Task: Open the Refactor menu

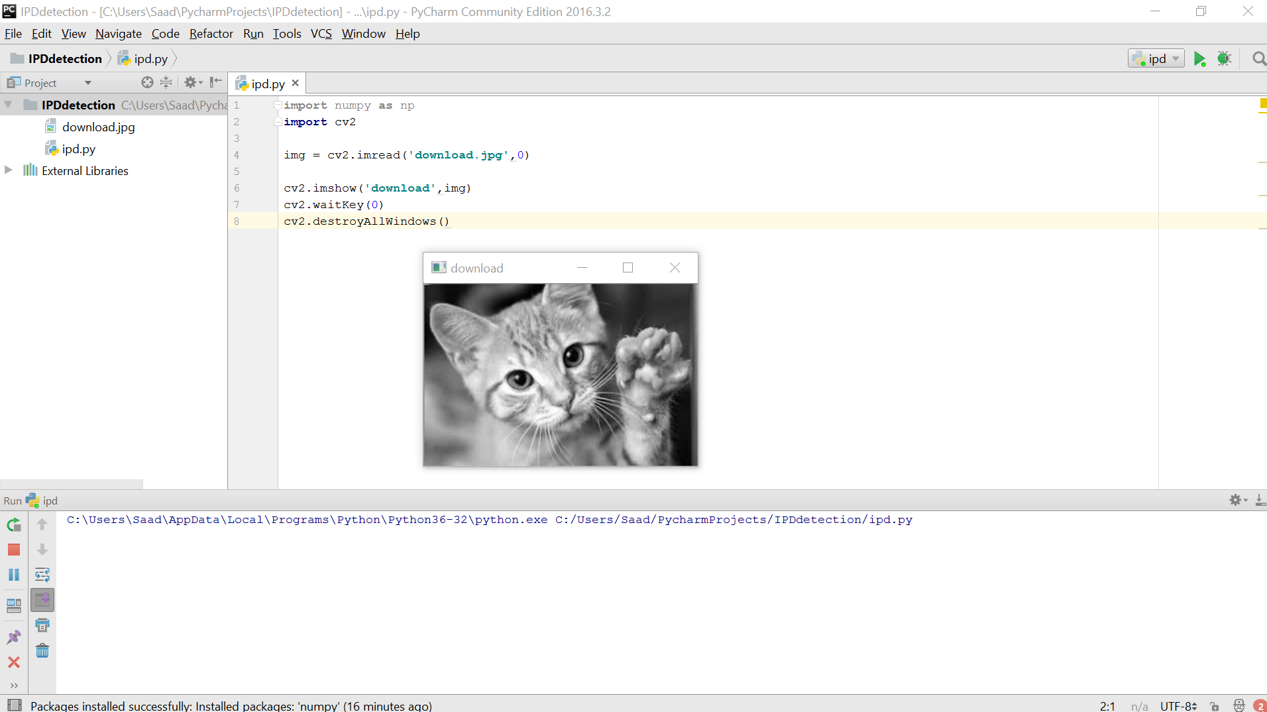Action: (x=211, y=34)
